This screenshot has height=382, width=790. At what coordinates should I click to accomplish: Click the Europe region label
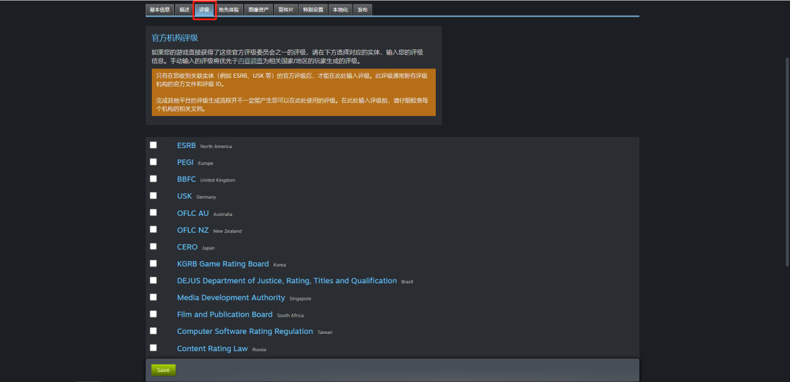point(206,164)
